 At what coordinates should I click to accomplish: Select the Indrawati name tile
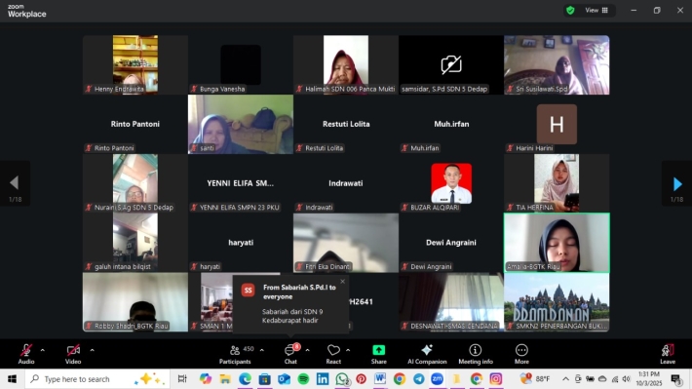click(346, 183)
